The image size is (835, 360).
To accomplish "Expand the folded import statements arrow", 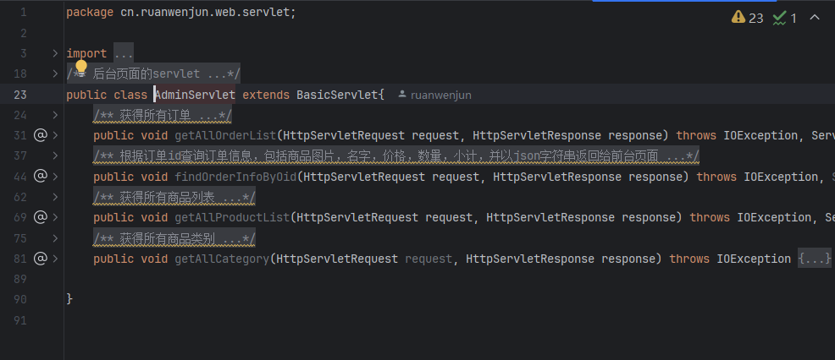I will pos(55,53).
